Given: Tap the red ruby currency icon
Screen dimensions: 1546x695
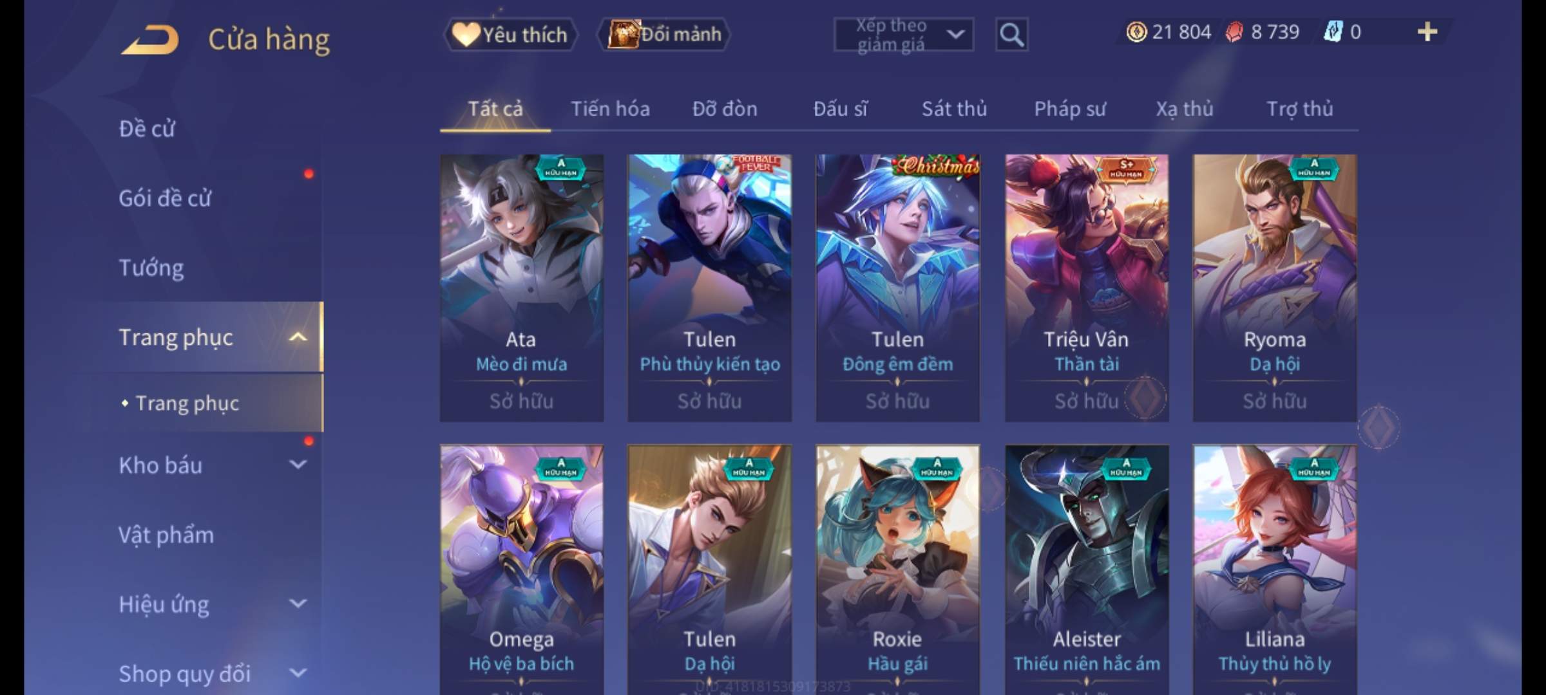Looking at the screenshot, I should pyautogui.click(x=1234, y=32).
